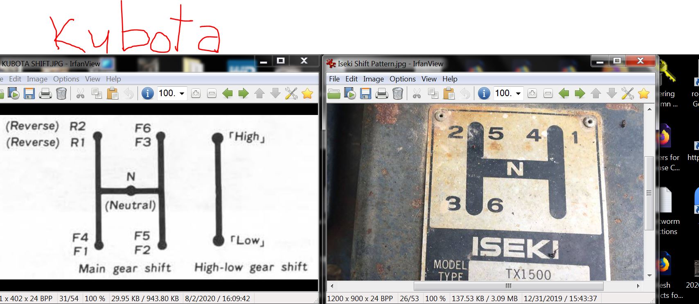
Task: Image information icon in KUBOTA SHIFT window
Action: coord(147,94)
